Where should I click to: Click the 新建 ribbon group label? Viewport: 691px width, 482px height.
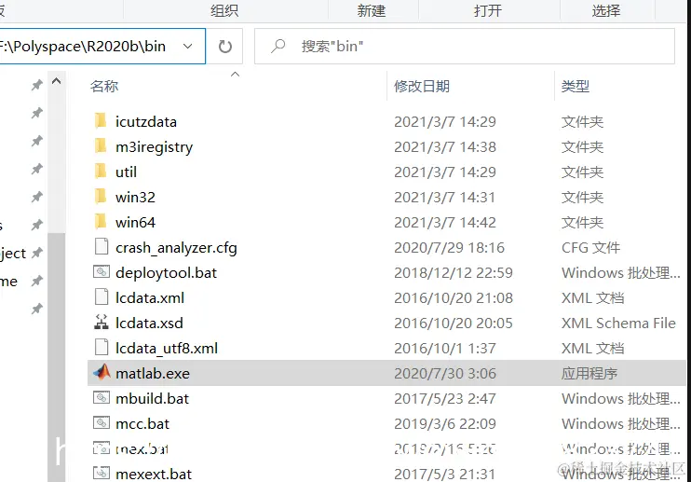pyautogui.click(x=371, y=10)
